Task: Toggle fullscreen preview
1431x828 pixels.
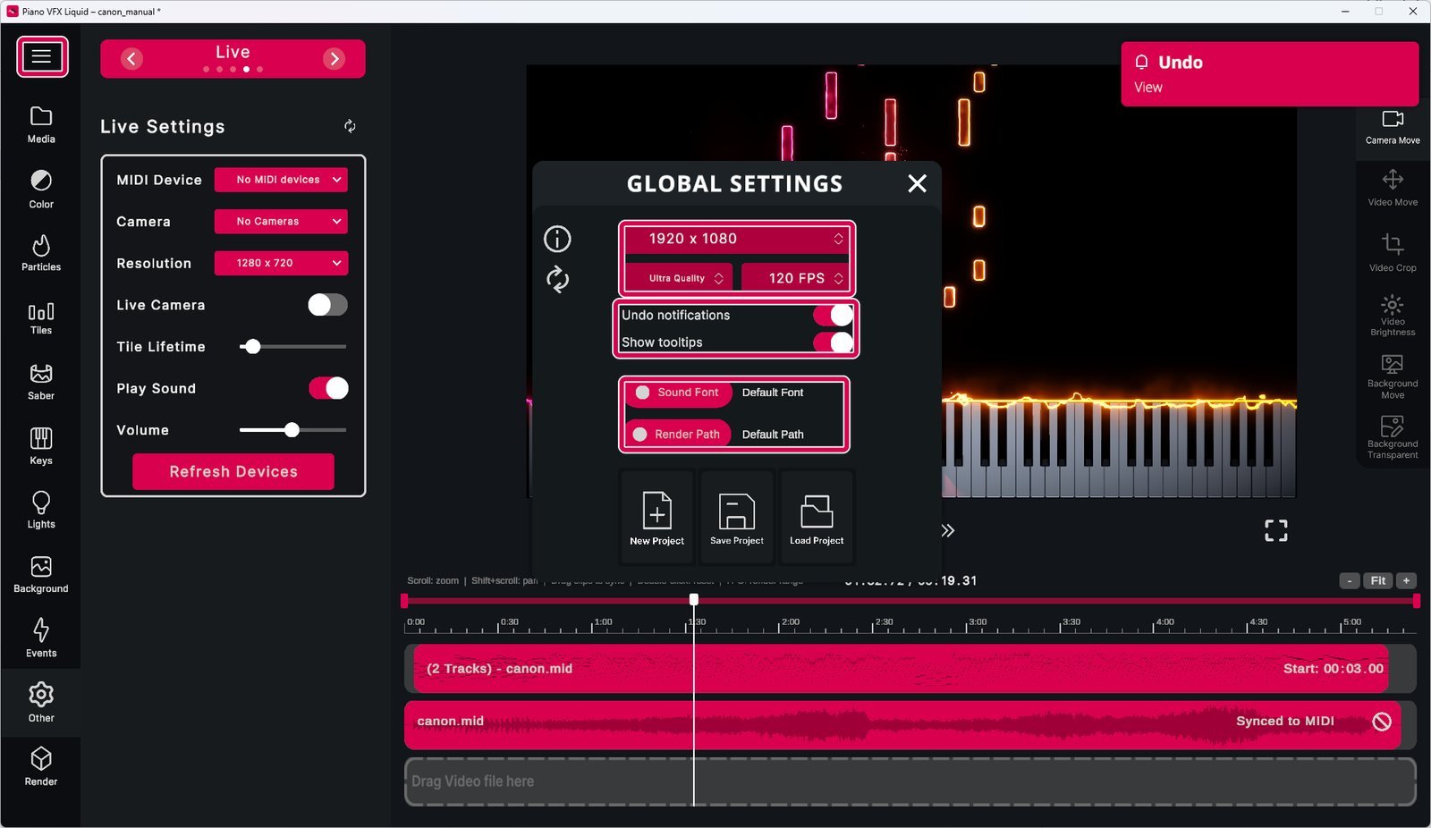Action: (1276, 531)
